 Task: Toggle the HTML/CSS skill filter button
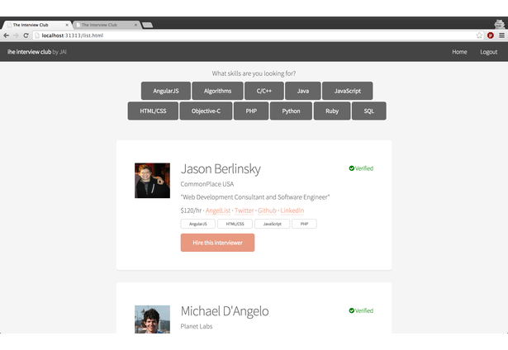point(153,111)
